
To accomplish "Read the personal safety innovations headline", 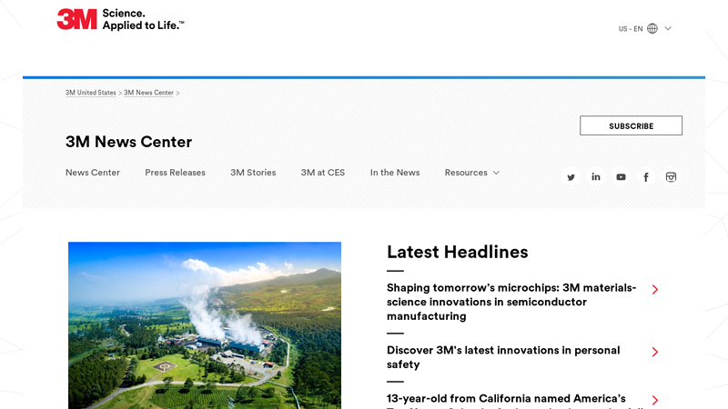I will click(x=503, y=357).
